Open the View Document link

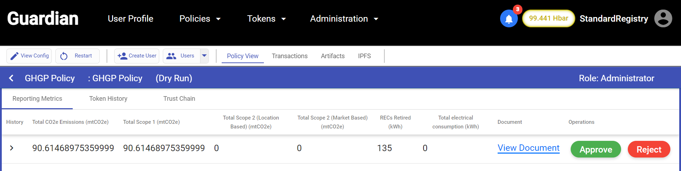coord(528,148)
